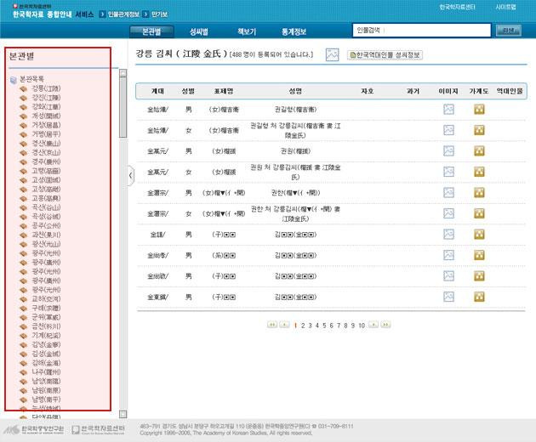Viewport: 536px width, 442px height.
Task: Open image icon in the (系) row
Action: coord(448,255)
